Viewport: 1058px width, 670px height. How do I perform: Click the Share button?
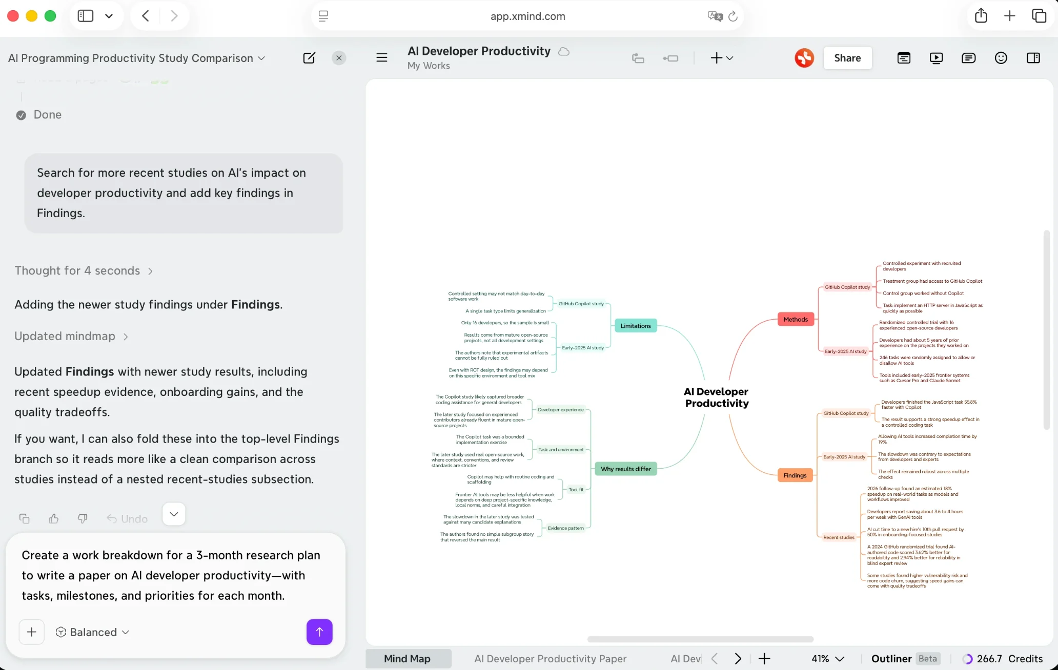coord(847,58)
